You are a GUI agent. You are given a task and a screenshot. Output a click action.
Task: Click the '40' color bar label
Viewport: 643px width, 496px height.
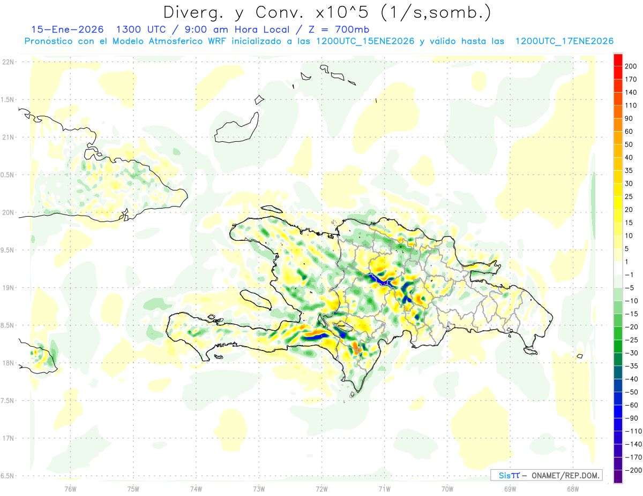point(629,157)
